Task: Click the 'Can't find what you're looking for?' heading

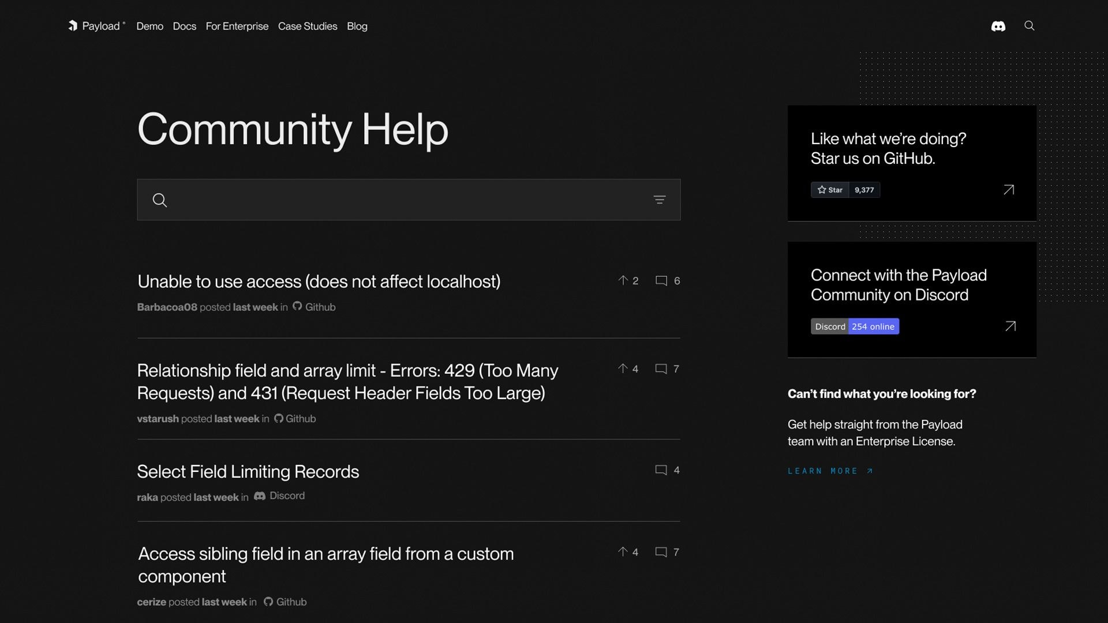Action: pyautogui.click(x=882, y=394)
